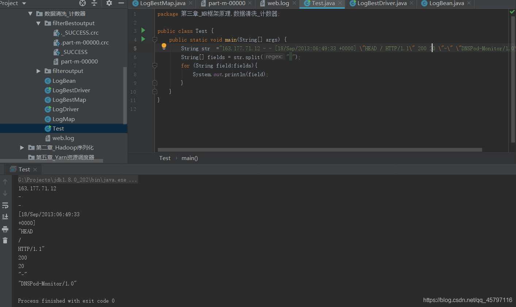
Task: Click the "[18/Sep/2013:06:49:33" console output line
Action: tap(49, 214)
